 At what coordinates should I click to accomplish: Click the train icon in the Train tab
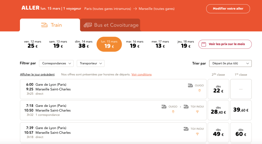(x=45, y=25)
